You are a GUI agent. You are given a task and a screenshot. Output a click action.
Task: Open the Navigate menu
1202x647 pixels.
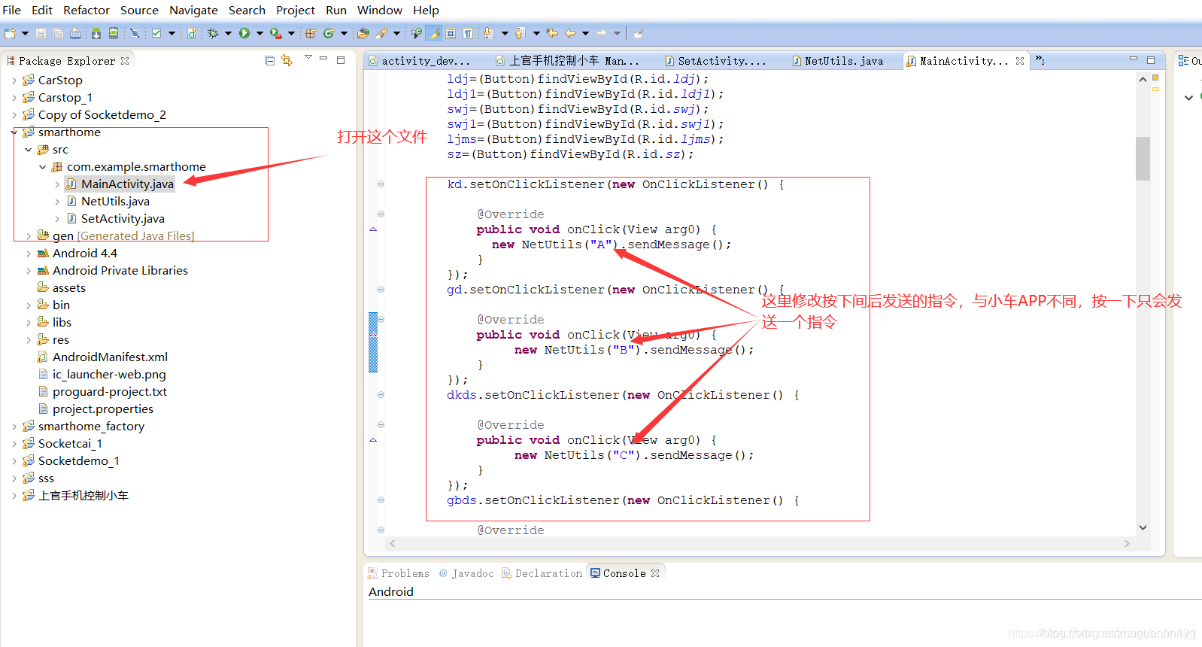[x=193, y=10]
